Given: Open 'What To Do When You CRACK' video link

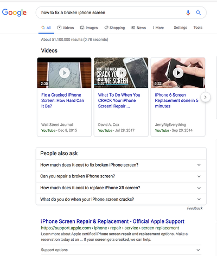Looking at the screenshot, I should [119, 100].
